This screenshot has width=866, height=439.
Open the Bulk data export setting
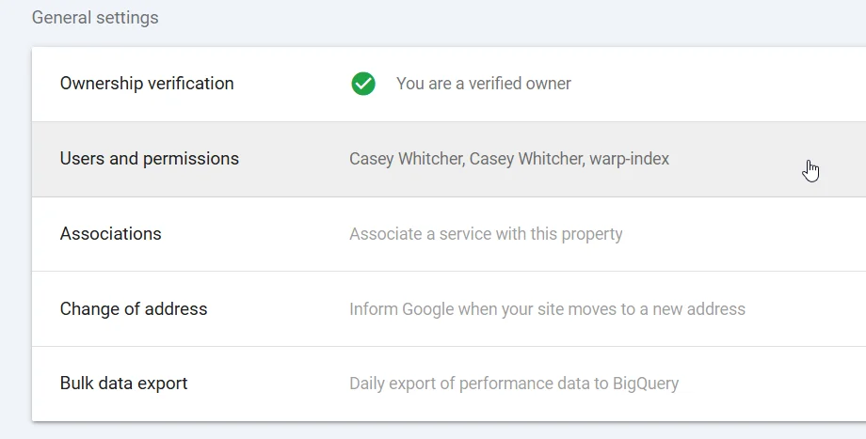123,384
